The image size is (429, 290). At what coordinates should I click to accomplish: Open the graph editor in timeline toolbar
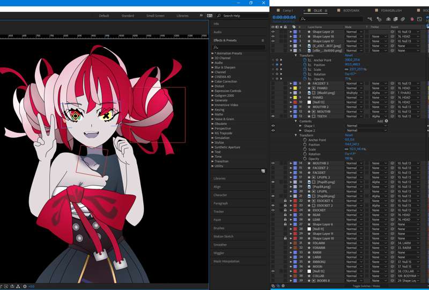click(x=420, y=19)
